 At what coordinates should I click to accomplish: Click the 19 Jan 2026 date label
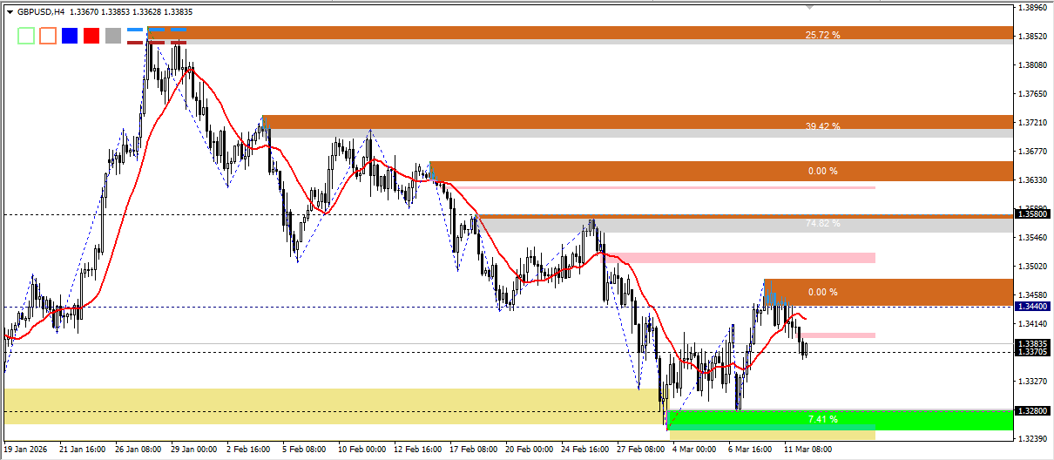[x=27, y=450]
